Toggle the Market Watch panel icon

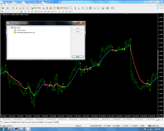click(x=13, y=8)
